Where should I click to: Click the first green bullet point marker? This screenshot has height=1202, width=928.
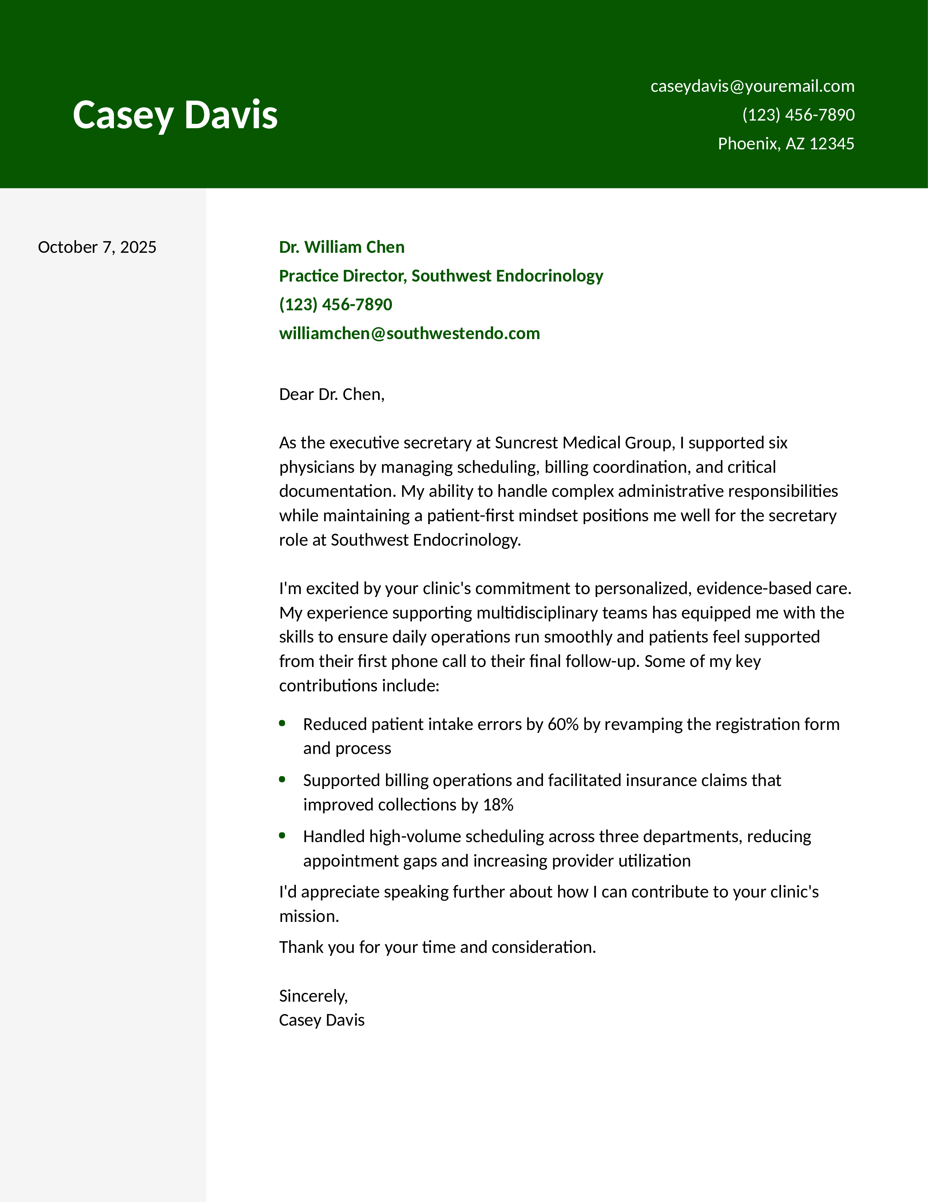point(282,723)
